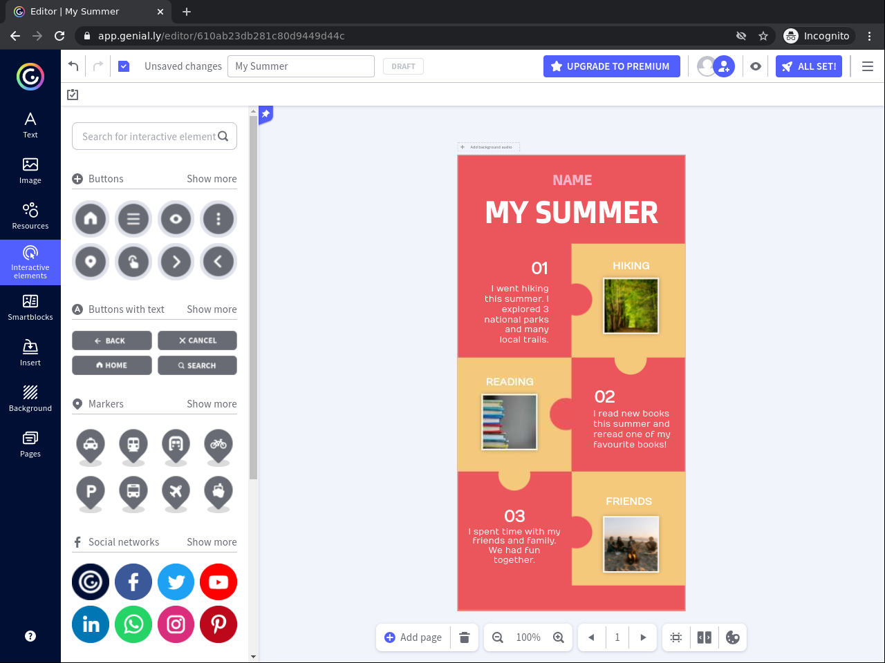Open the hamburger main menu
The image size is (885, 663).
tap(868, 66)
